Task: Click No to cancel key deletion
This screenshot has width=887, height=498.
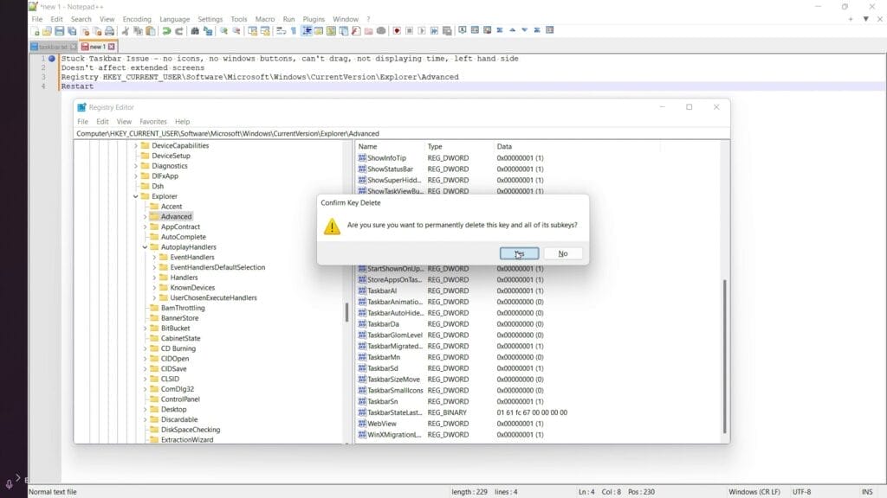Action: tap(563, 253)
